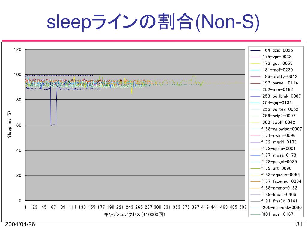Click the キャッシュアクセス x-axis title
Viewport: 307px width, 230px height.
(x=135, y=214)
